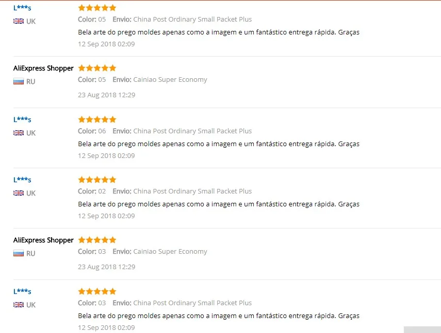Image resolution: width=441 pixels, height=333 pixels.
Task: Open the L***s reviewer link in the Color 02 review
Action: click(22, 180)
